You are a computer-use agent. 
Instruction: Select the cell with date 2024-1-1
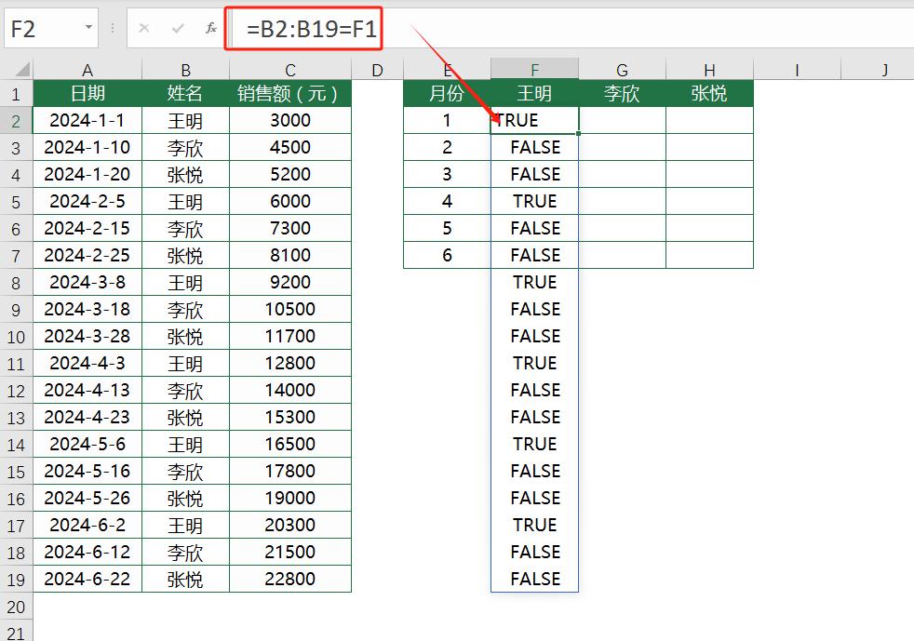point(87,121)
